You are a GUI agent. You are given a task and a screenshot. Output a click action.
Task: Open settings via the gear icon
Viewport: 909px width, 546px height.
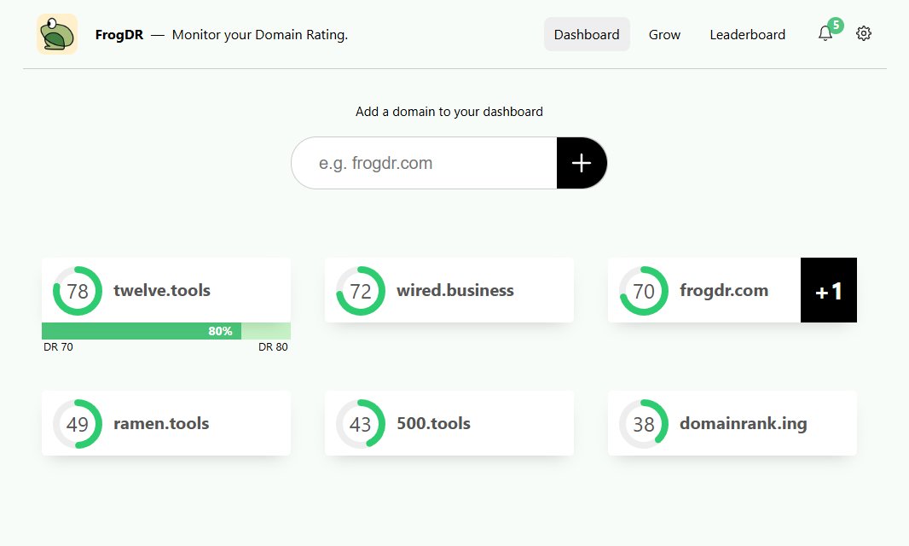(x=863, y=33)
